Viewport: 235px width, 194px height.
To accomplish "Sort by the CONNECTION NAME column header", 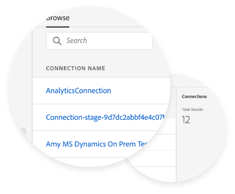I will click(76, 68).
